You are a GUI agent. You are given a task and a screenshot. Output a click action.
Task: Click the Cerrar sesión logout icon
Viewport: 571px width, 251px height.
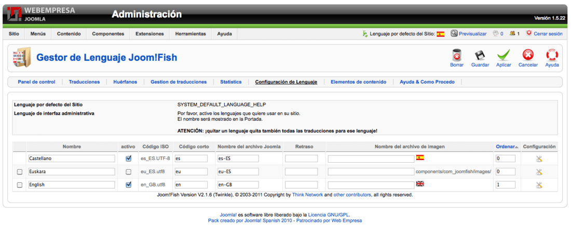pyautogui.click(x=529, y=33)
